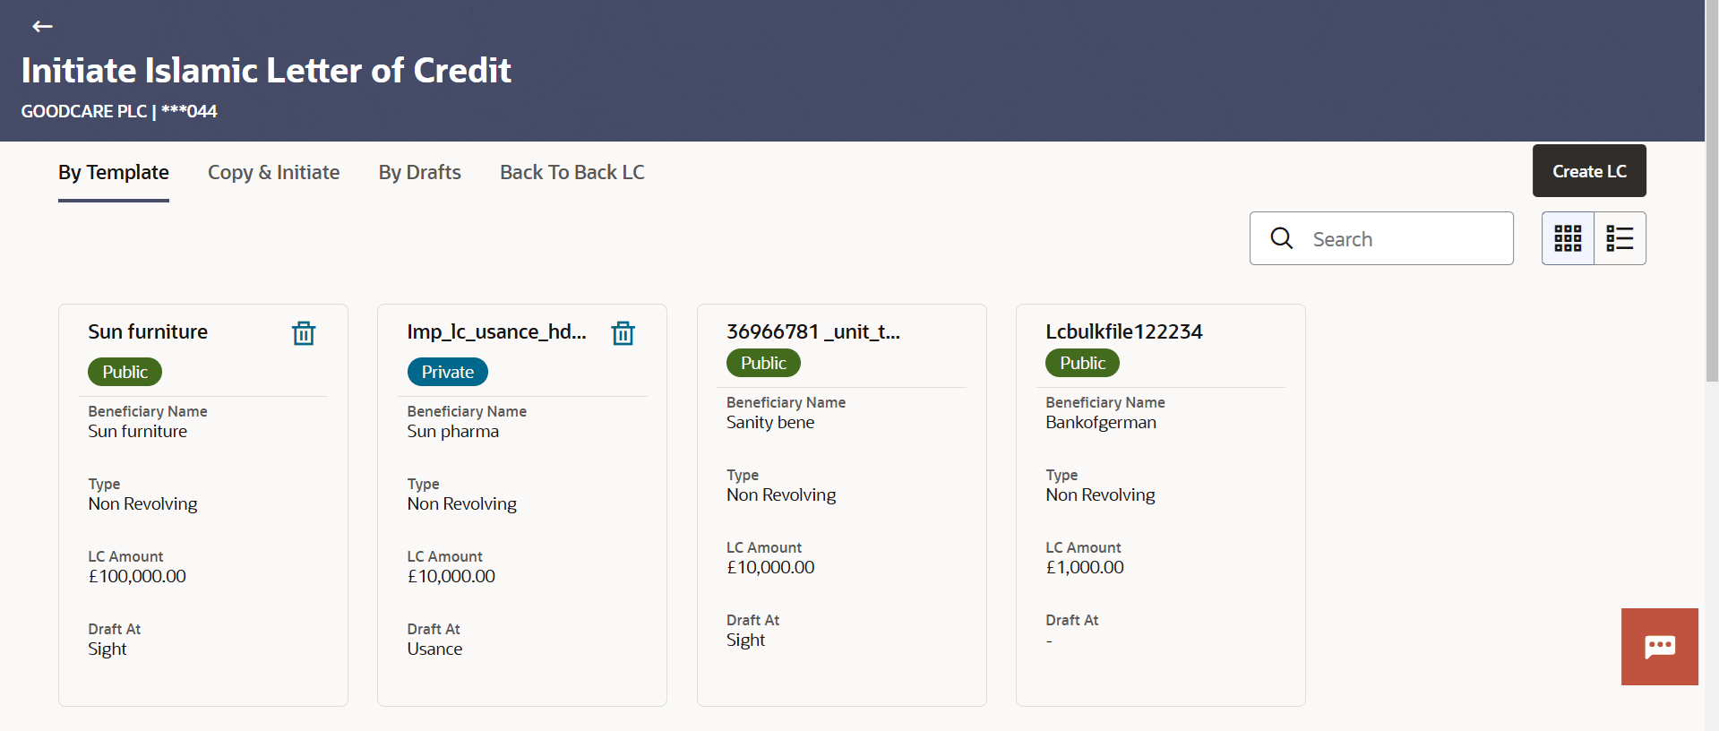Select beneficiary name Sanity bene
1719x731 pixels.
pyautogui.click(x=770, y=423)
